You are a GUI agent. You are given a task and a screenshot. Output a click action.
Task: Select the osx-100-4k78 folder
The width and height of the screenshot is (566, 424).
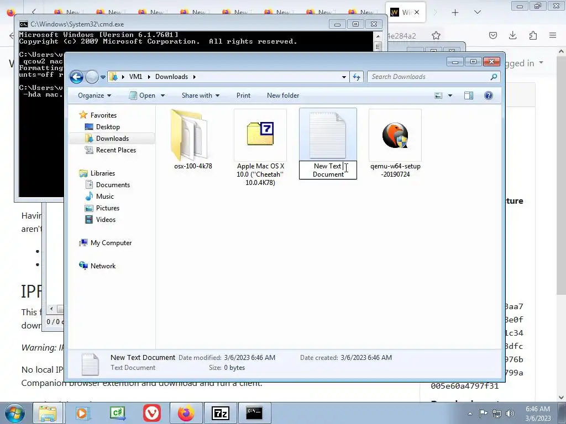coord(193,140)
